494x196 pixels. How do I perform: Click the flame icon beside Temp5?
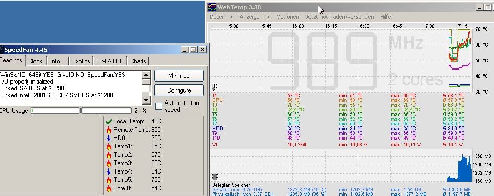pyautogui.click(x=109, y=180)
